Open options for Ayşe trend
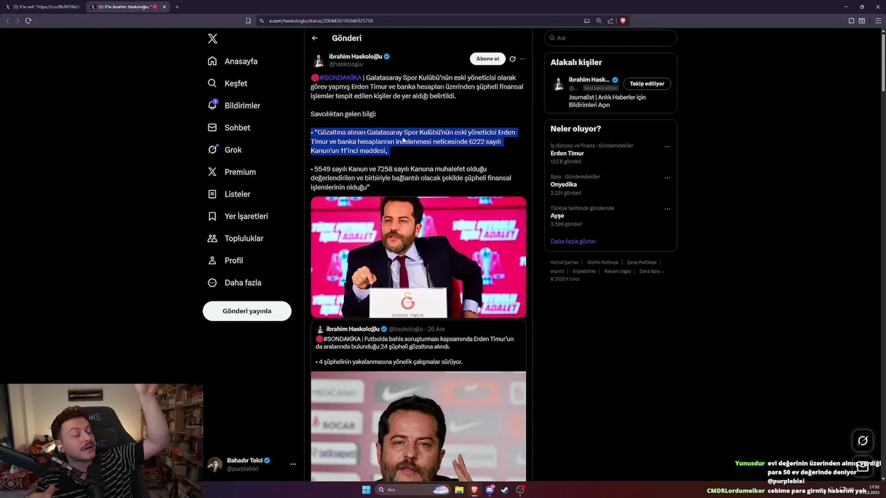 click(667, 209)
